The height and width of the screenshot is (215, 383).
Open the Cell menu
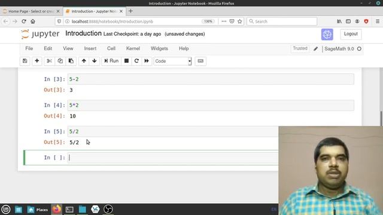pyautogui.click(x=111, y=48)
